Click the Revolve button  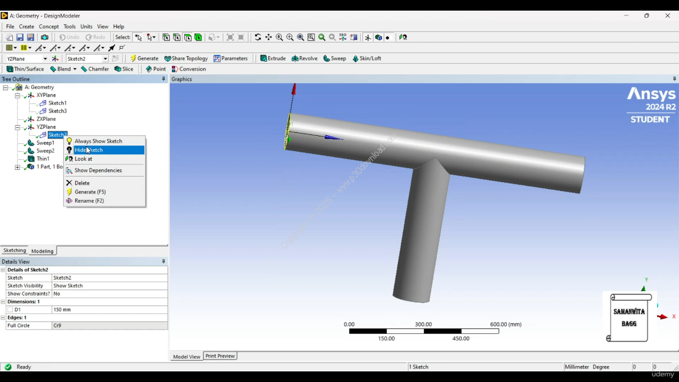[x=304, y=58]
